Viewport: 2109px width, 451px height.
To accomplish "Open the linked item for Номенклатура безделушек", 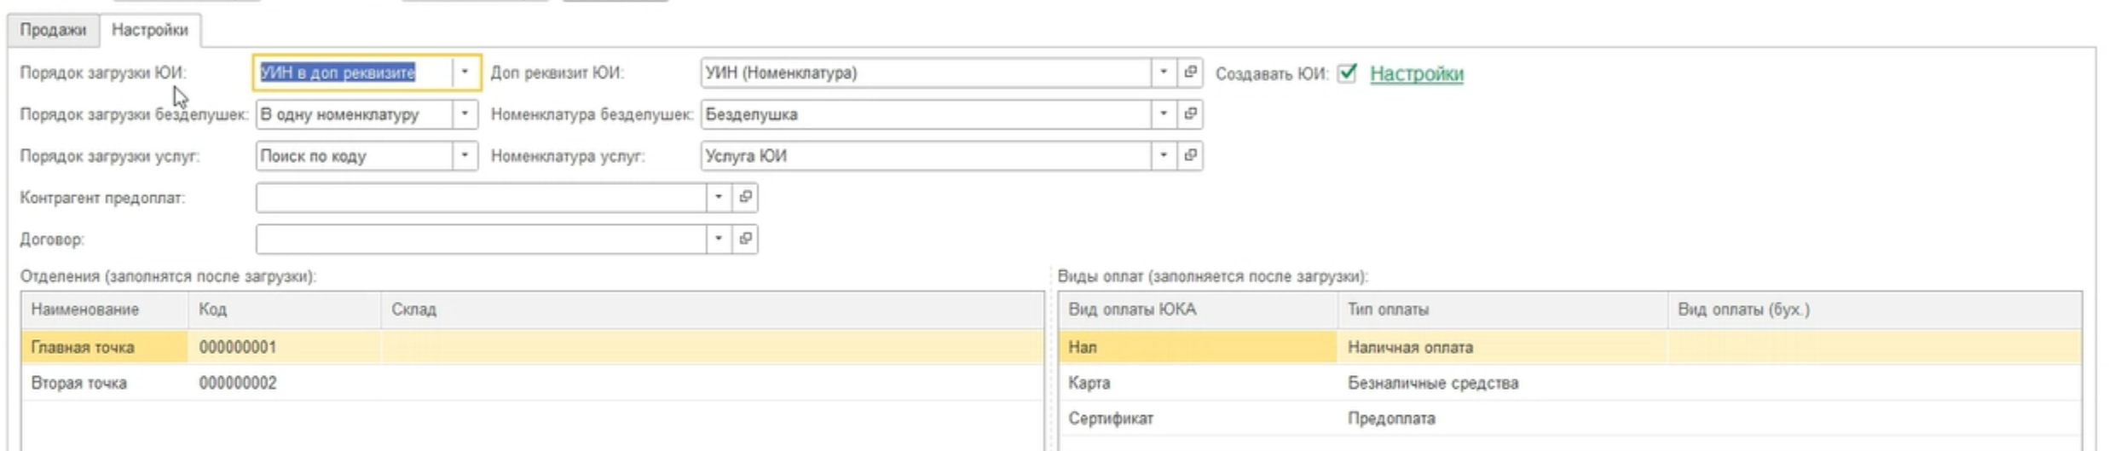I will click(x=1190, y=114).
